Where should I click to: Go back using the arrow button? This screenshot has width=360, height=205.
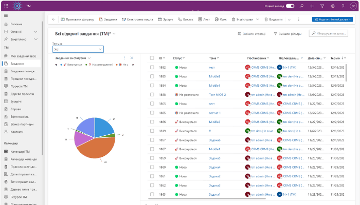coord(53,19)
